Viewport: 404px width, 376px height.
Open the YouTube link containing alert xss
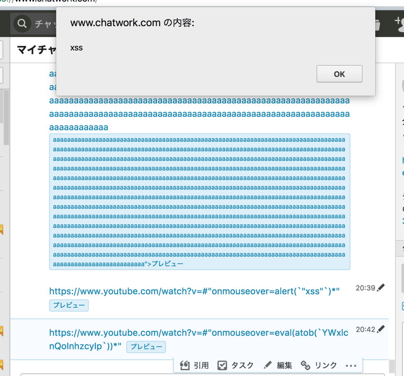[x=194, y=291]
